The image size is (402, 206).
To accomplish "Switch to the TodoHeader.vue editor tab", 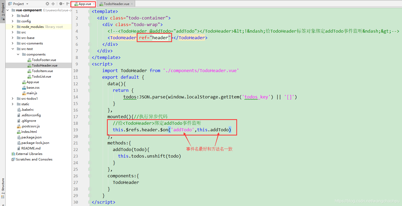I will tap(116, 4).
